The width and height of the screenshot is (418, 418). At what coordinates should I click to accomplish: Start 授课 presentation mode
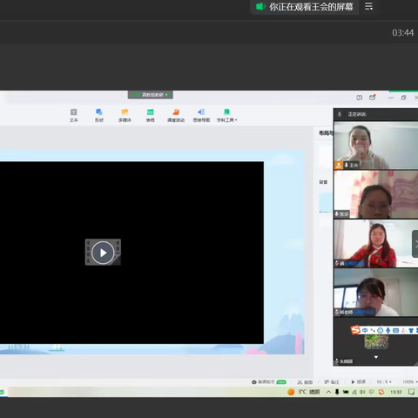[x=358, y=381]
